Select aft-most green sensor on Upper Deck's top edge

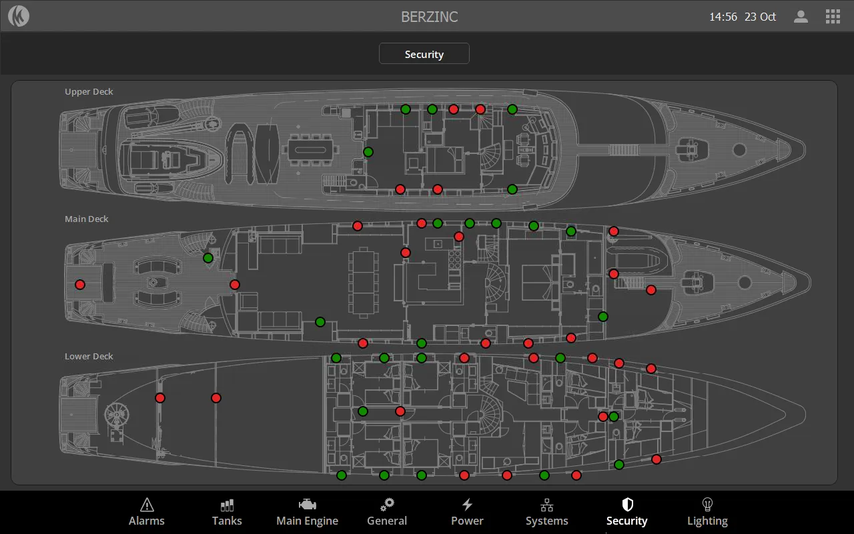tap(406, 109)
